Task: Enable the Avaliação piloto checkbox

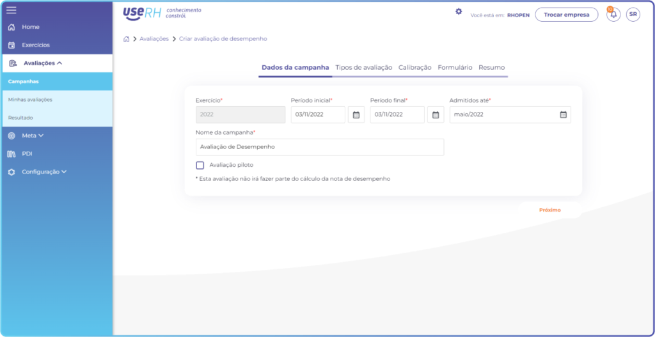Action: 200,165
